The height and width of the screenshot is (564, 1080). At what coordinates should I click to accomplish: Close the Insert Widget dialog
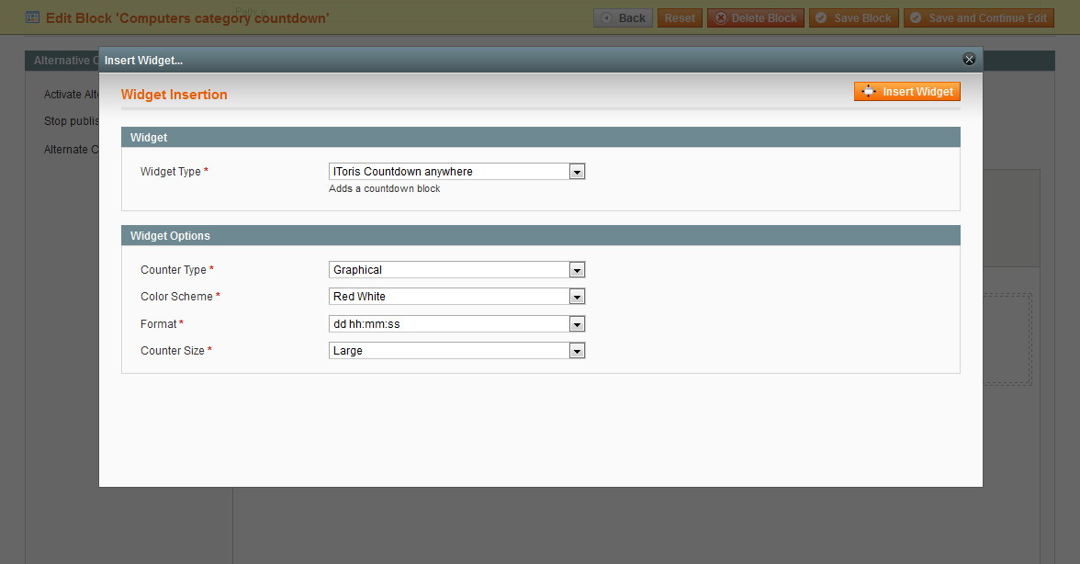point(968,59)
